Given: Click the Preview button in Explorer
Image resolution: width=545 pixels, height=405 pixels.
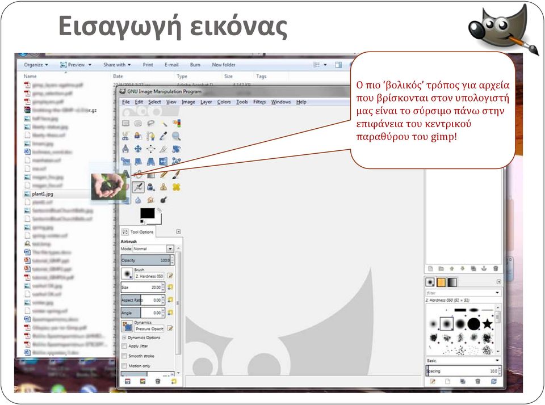Looking at the screenshot, I should click(x=73, y=65).
